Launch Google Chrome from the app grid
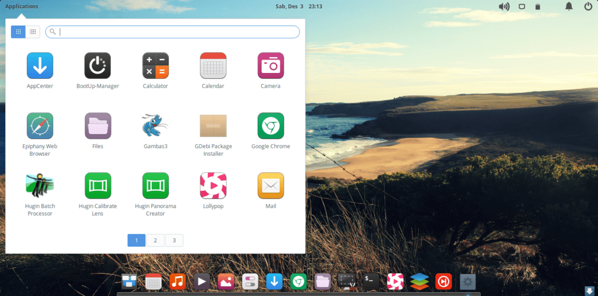Viewport: 598px width, 296px height. [x=270, y=126]
